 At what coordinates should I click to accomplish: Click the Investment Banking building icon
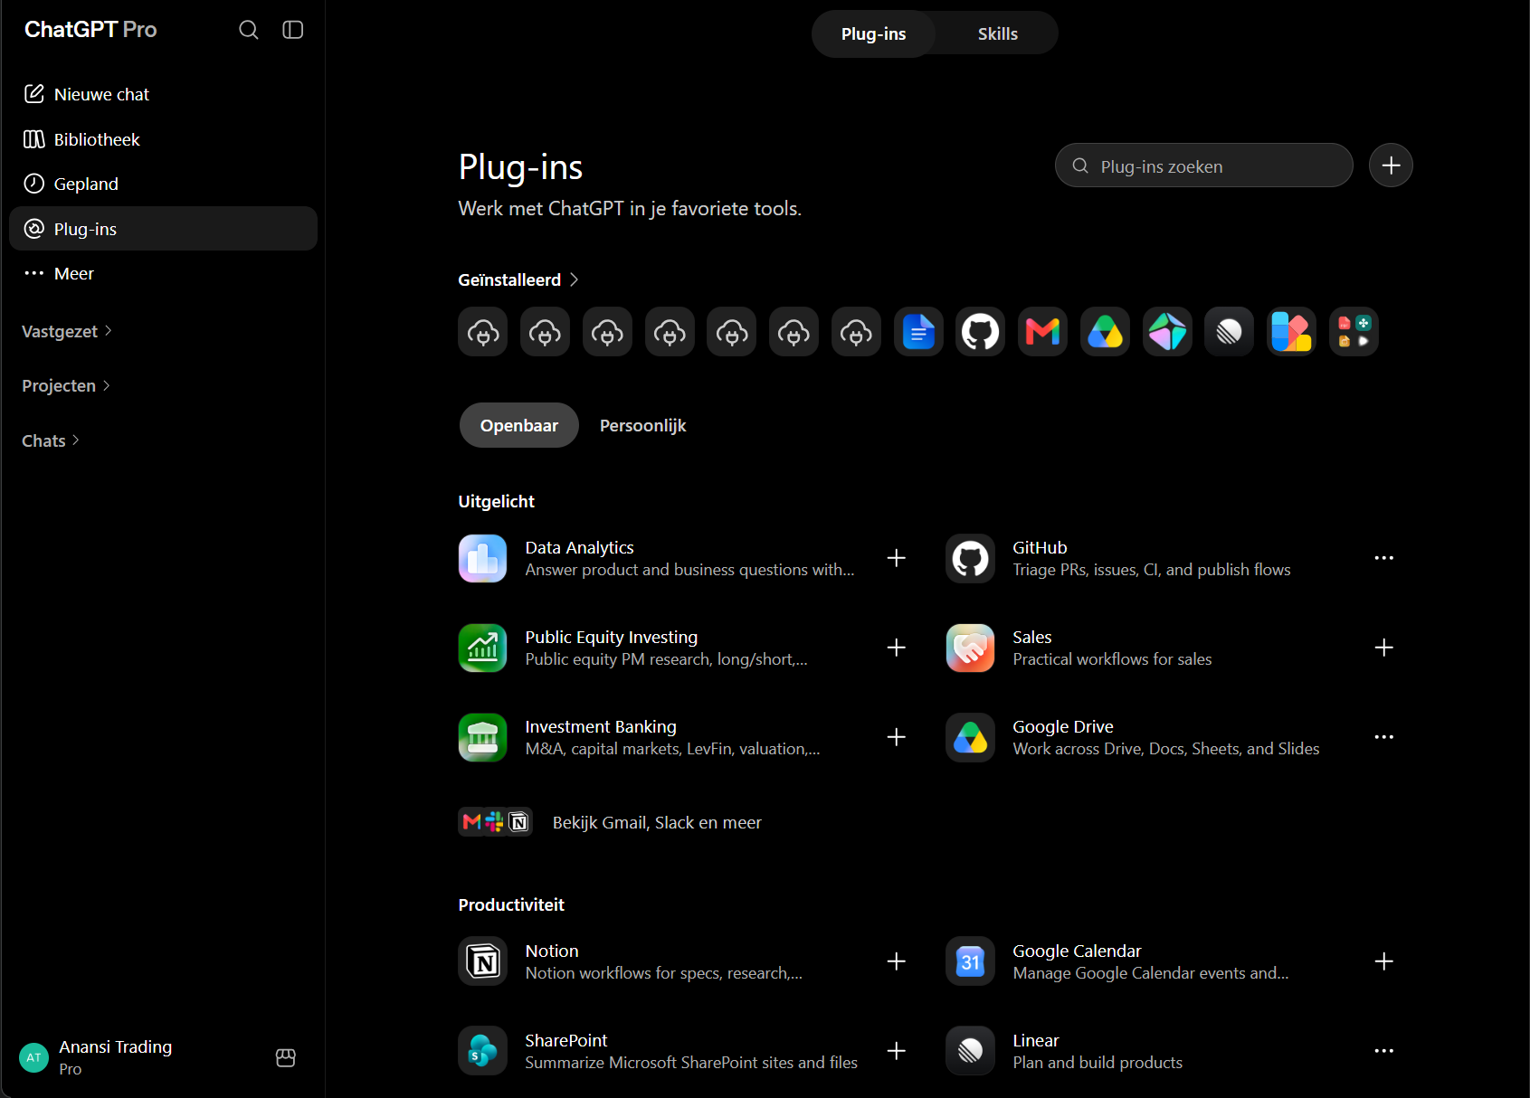coord(483,737)
